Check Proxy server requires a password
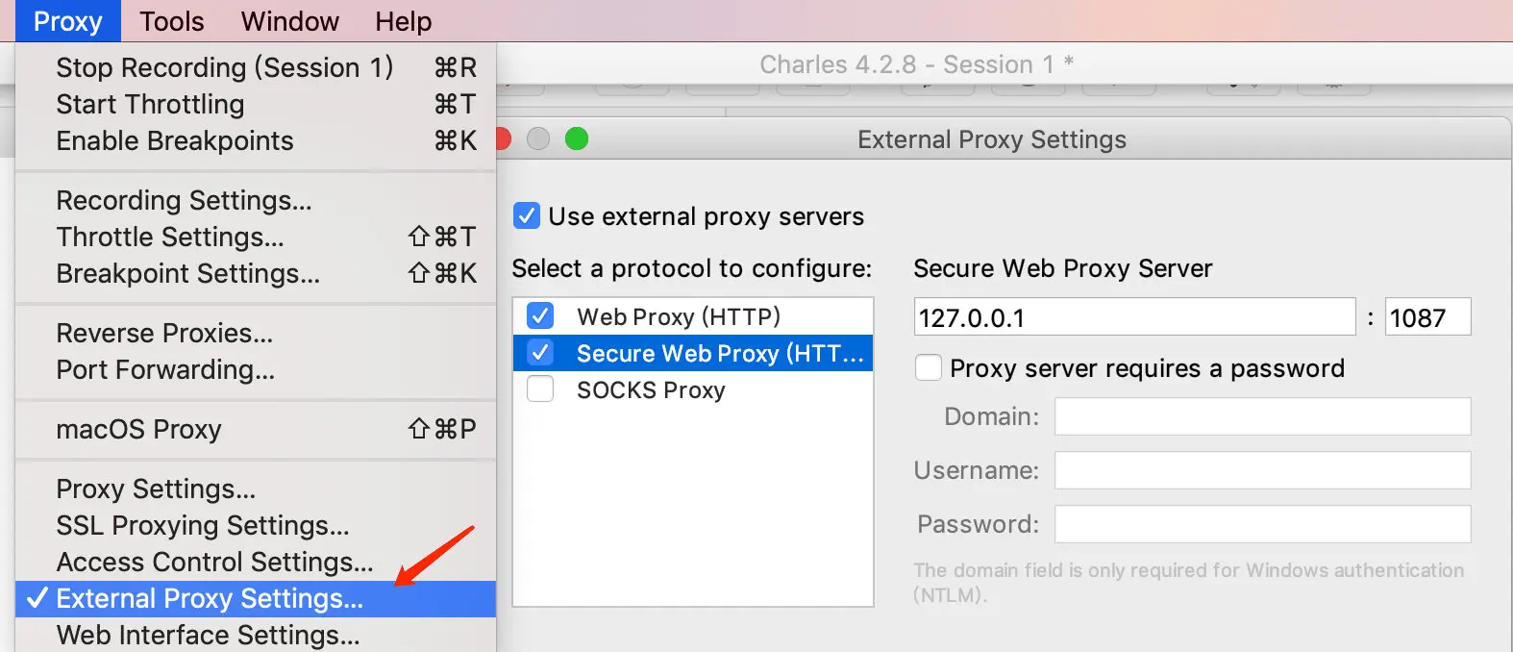Viewport: 1513px width, 652px height. tap(929, 367)
